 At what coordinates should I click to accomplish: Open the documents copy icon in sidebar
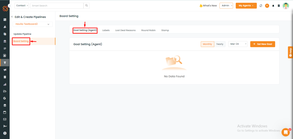pyautogui.click(x=5, y=34)
